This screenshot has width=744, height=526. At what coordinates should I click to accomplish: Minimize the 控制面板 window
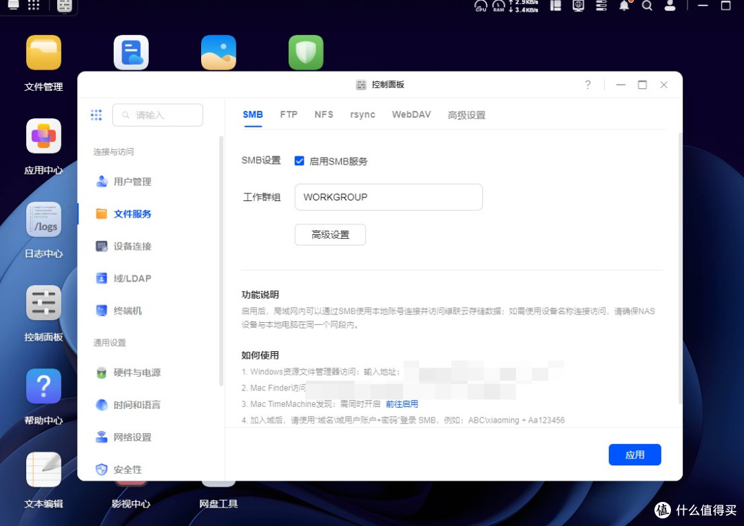point(621,85)
